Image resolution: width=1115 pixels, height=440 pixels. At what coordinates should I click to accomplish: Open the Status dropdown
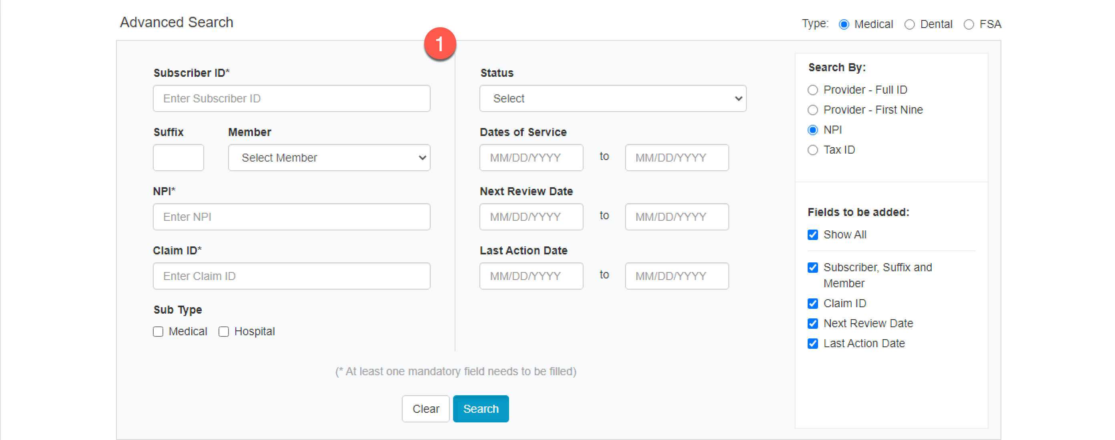(x=612, y=99)
